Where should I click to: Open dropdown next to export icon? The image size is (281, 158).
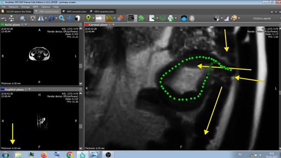point(157,18)
